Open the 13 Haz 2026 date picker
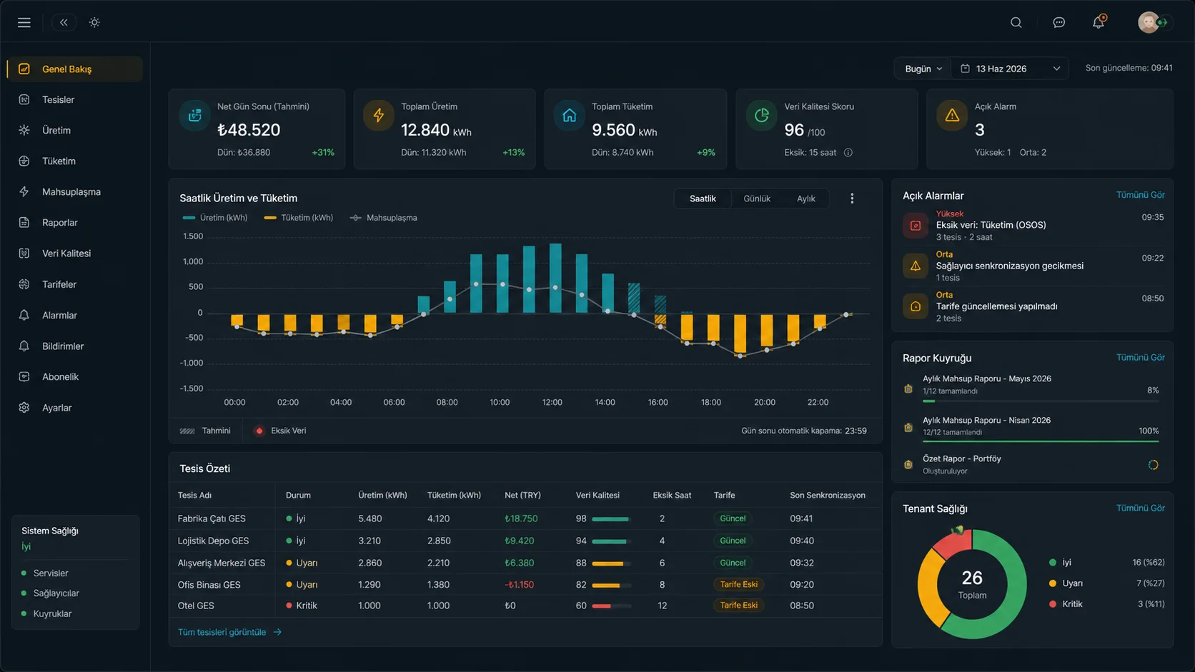This screenshot has width=1195, height=672. coord(1010,69)
